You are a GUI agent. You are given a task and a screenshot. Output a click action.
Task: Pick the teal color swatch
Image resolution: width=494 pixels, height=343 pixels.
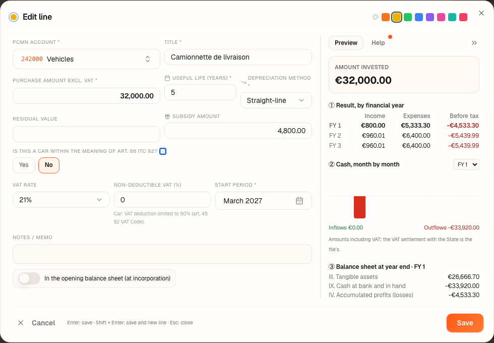[452, 17]
